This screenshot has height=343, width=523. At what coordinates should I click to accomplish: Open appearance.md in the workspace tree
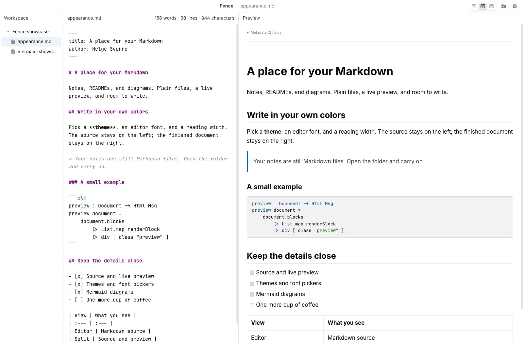pyautogui.click(x=31, y=41)
